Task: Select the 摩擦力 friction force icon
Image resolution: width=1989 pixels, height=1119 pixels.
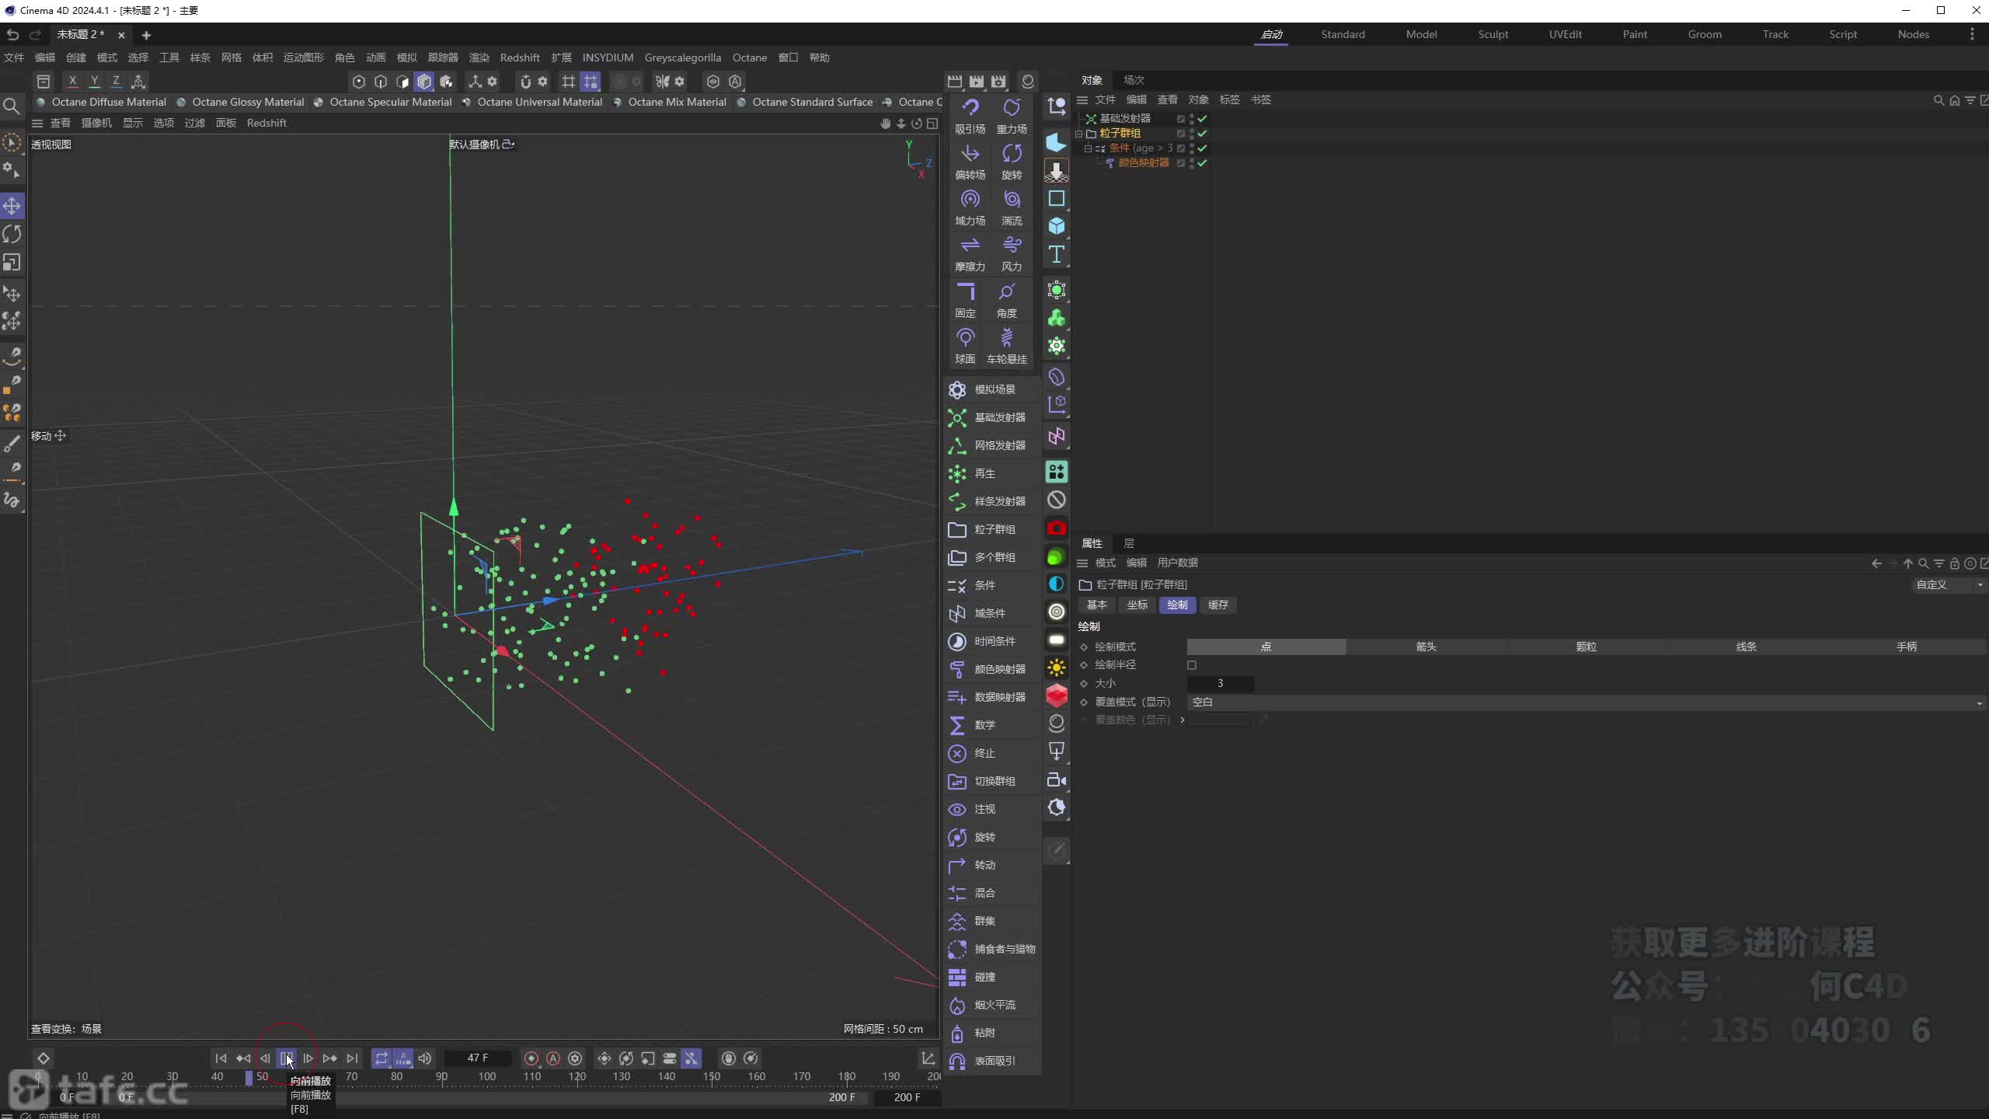Action: pos(970,246)
